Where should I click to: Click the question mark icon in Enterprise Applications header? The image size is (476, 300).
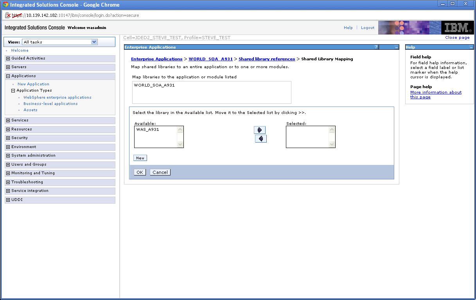click(376, 47)
